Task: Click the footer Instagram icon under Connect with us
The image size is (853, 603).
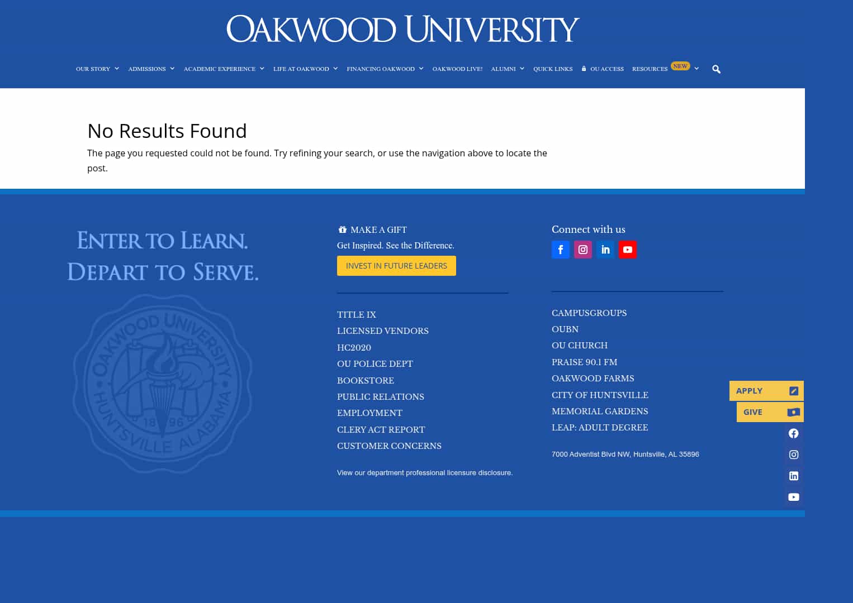Action: pos(583,250)
